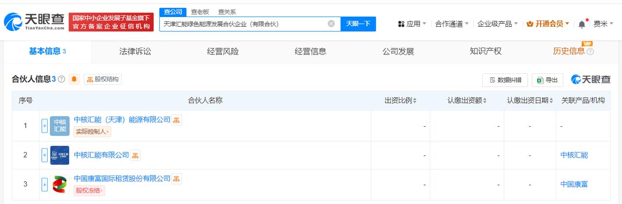This screenshot has height=204, width=622.
Task: Click the help icon next to 合伙人信息
Action: point(61,79)
